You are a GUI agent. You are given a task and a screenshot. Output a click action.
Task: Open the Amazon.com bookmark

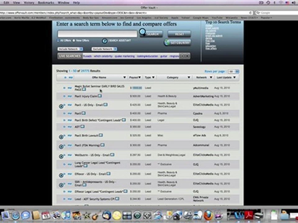pos(110,18)
